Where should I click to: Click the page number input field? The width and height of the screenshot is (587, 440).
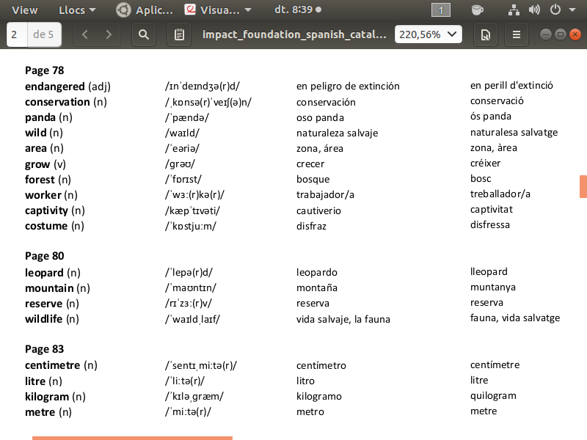[x=15, y=34]
